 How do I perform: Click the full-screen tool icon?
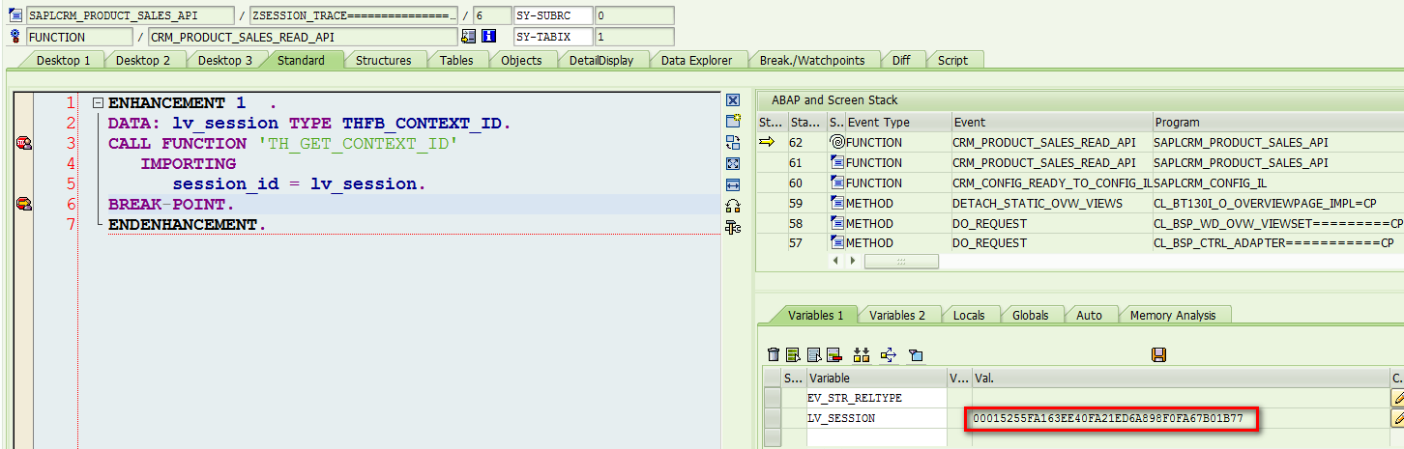click(733, 163)
